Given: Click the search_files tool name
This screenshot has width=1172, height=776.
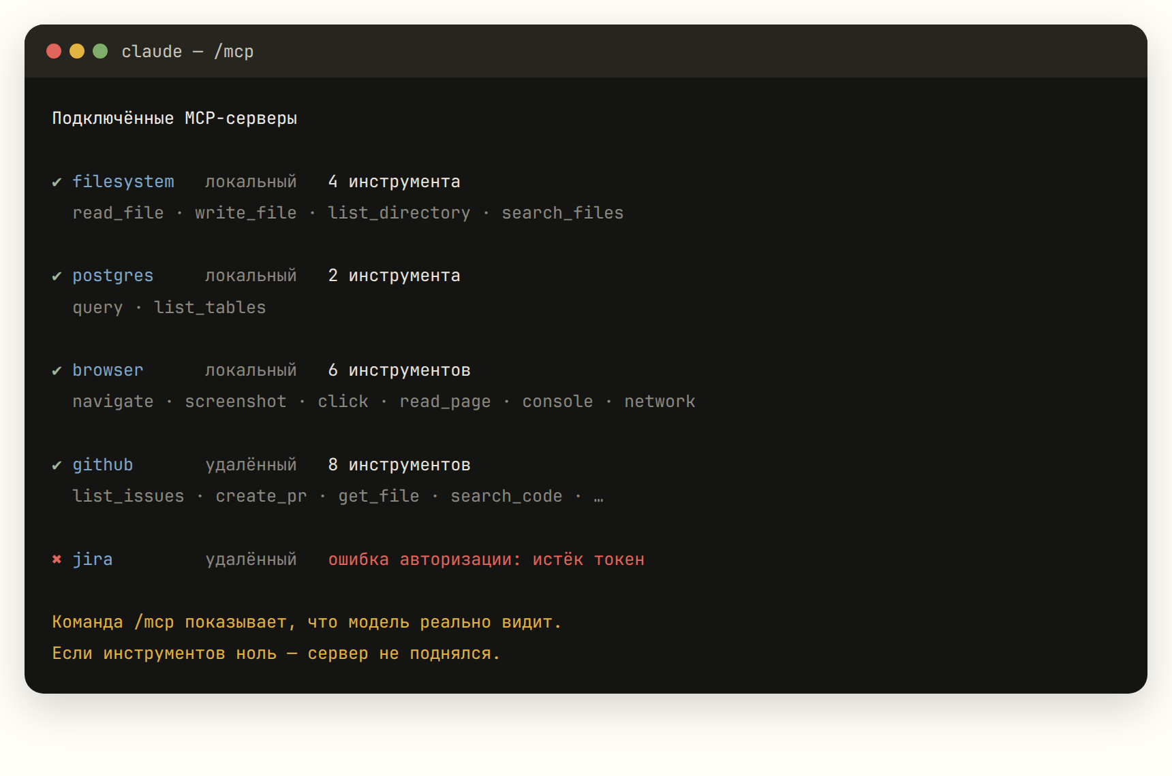Looking at the screenshot, I should pos(563,213).
